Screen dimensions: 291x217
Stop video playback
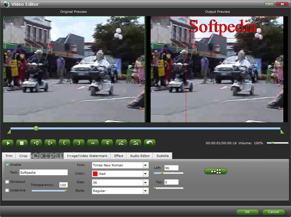pos(22,143)
